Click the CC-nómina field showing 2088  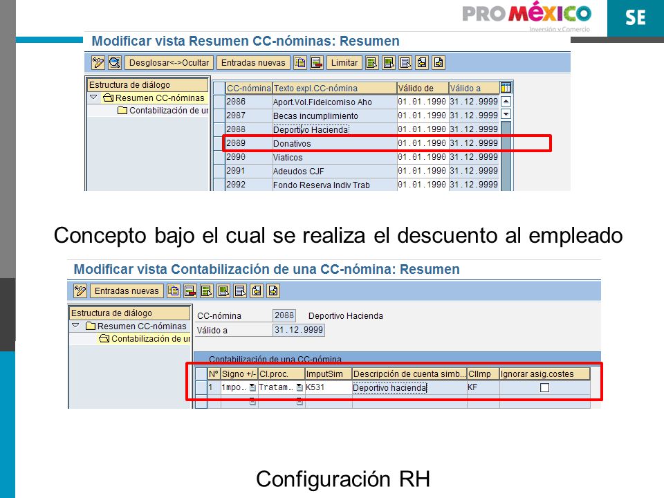284,315
